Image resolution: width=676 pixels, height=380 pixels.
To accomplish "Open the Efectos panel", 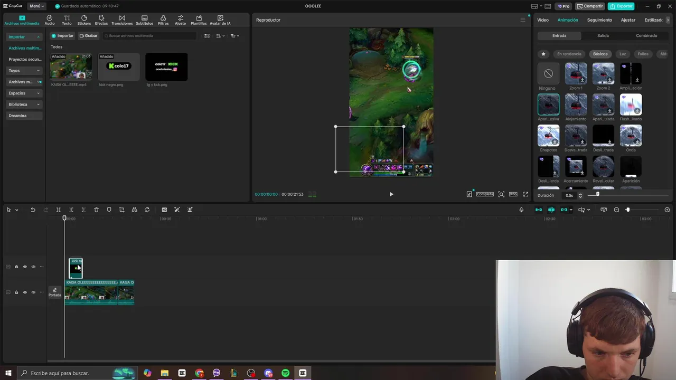I will click(101, 20).
